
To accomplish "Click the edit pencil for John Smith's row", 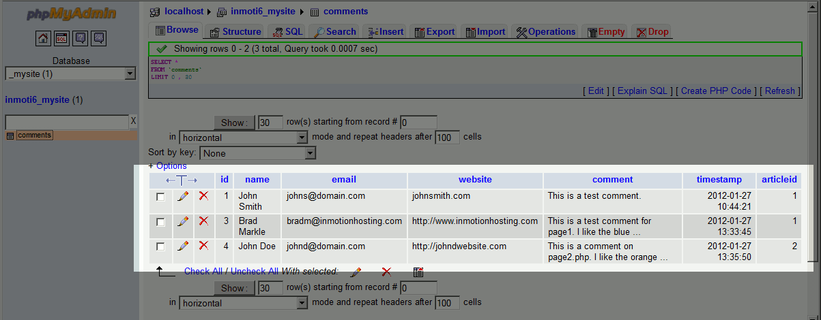I will click(183, 196).
